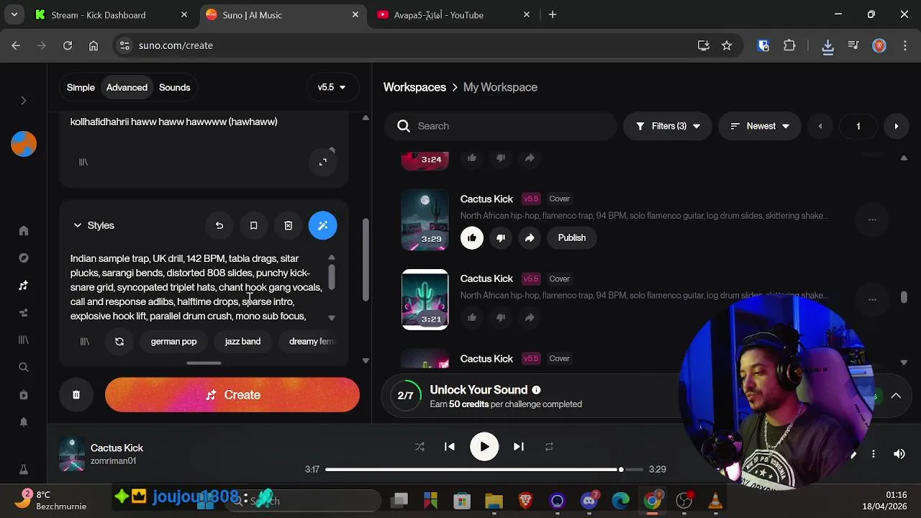Clear styles with the trash icon
Image resolution: width=921 pixels, height=518 pixels.
(288, 225)
